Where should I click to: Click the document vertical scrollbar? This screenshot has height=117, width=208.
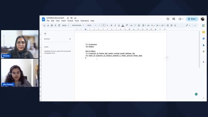point(199,49)
